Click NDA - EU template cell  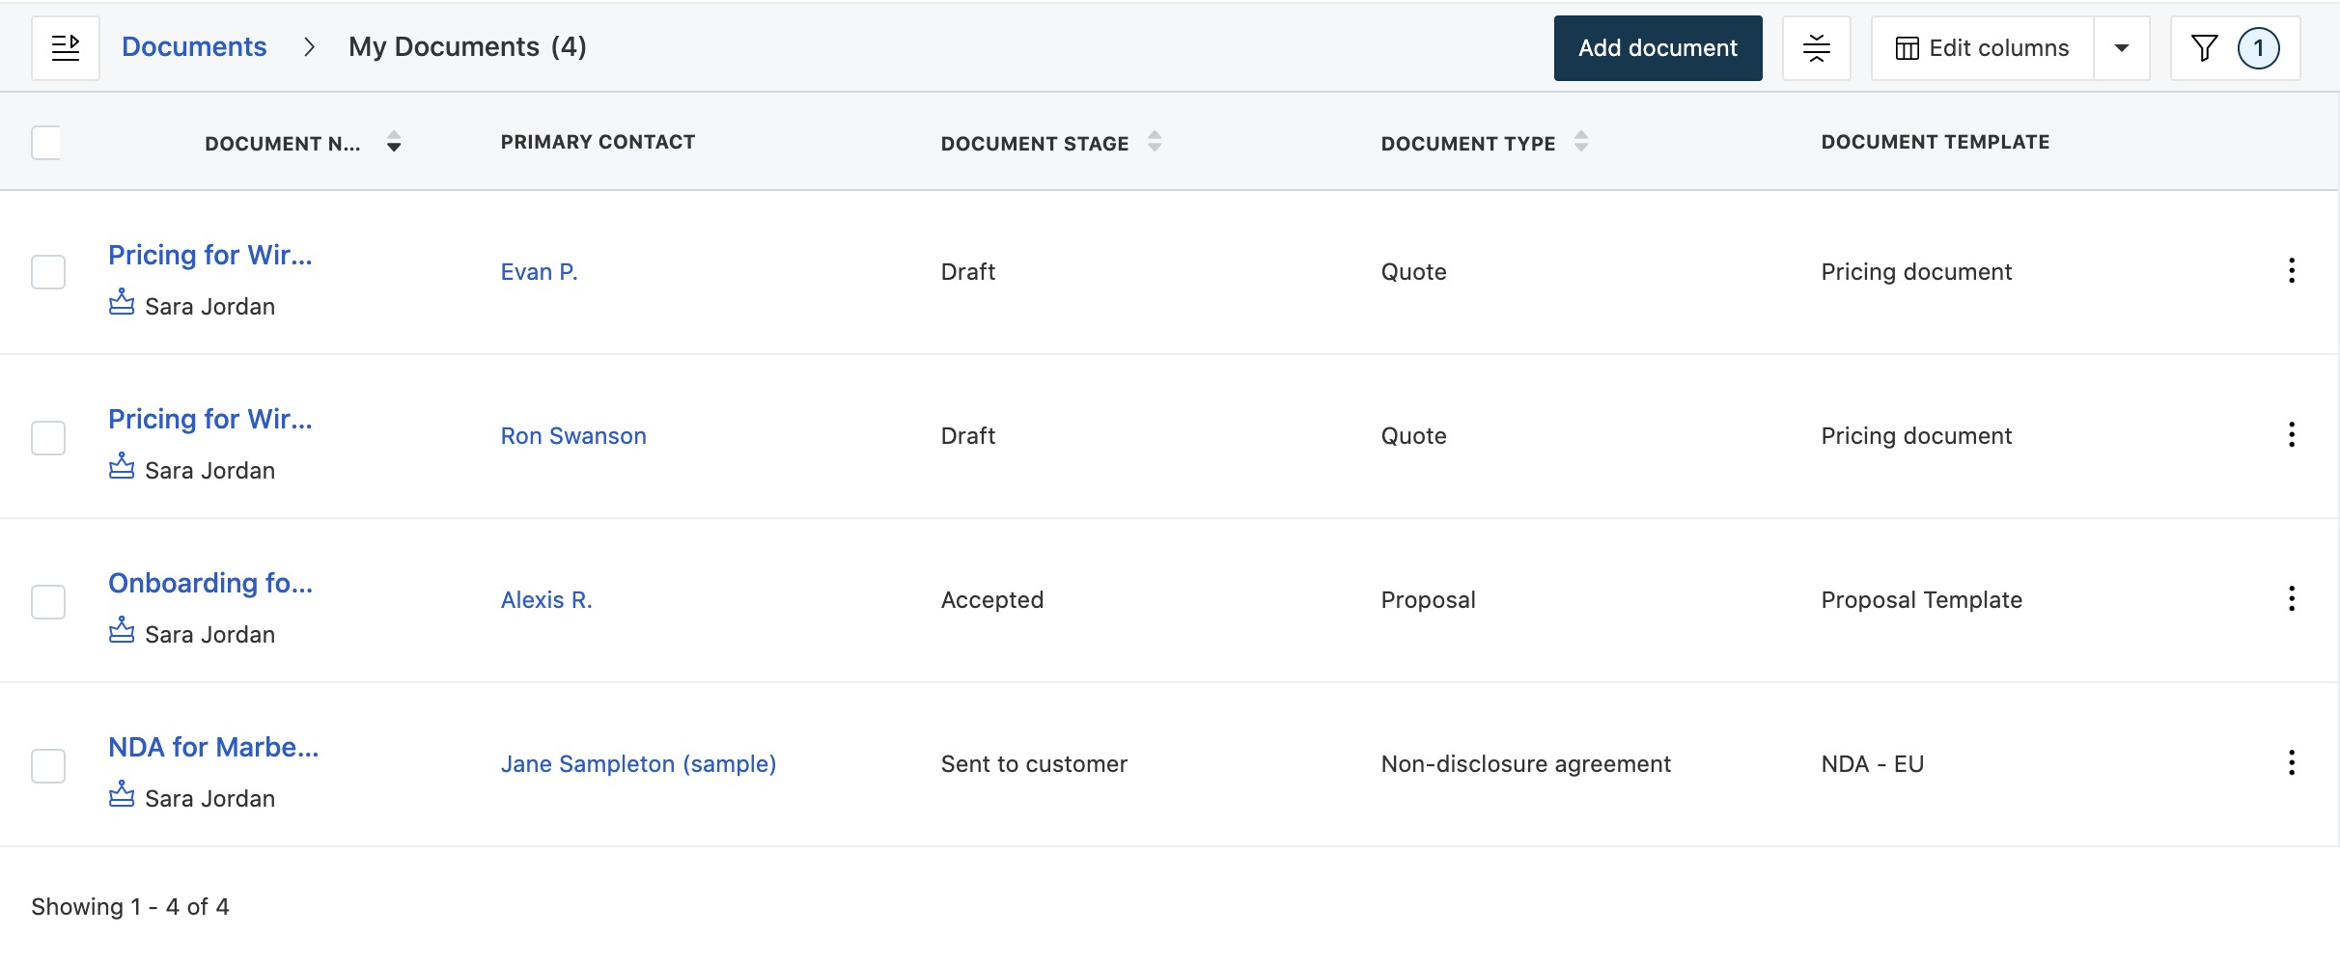point(1872,764)
